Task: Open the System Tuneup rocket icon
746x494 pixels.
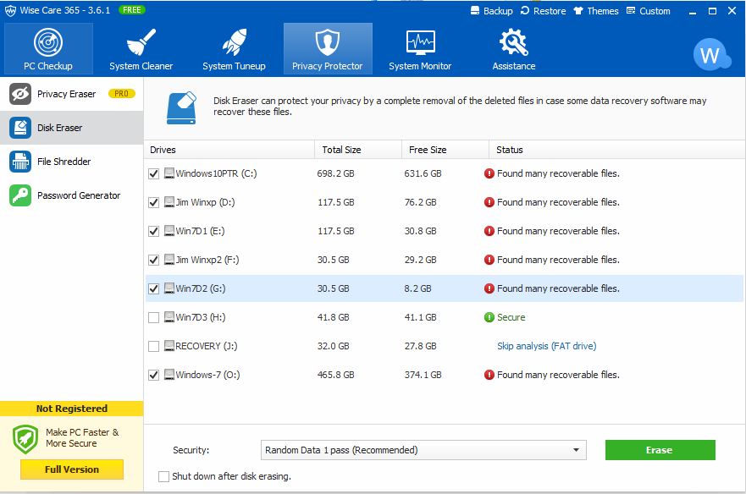Action: pos(234,41)
